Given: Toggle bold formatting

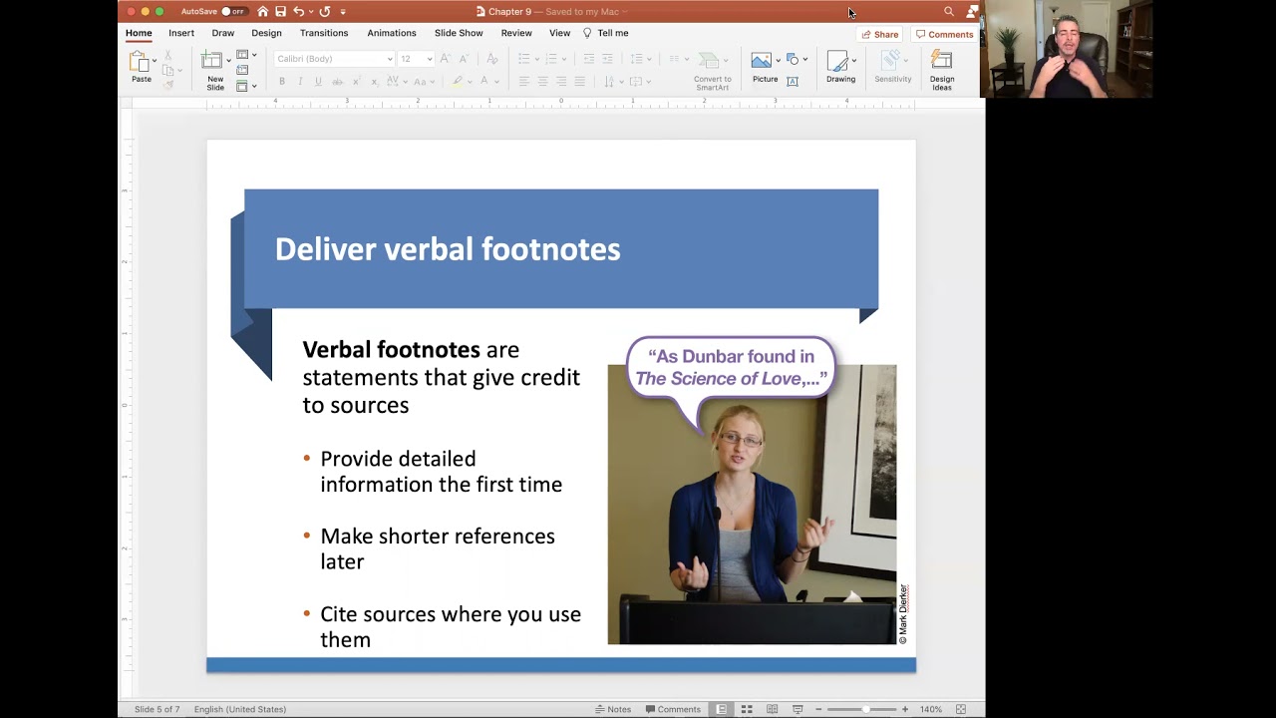Looking at the screenshot, I should point(282,82).
